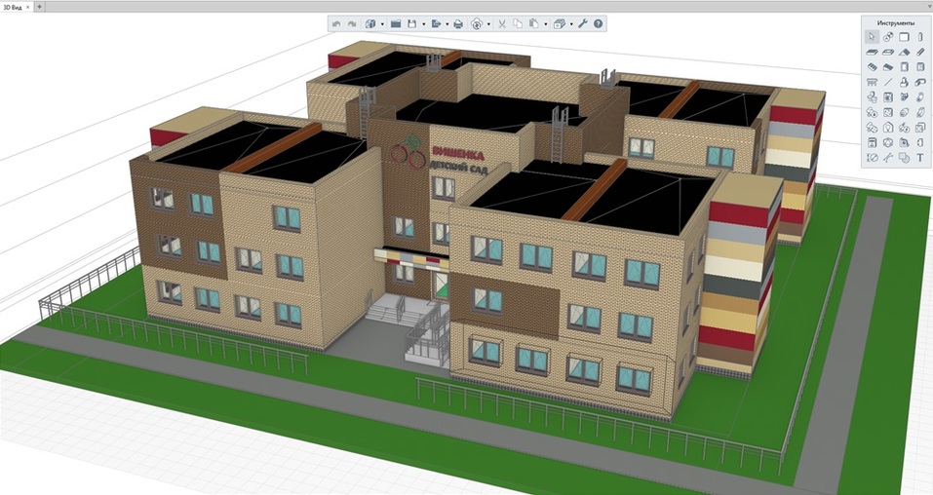Screen dimensions: 933x495
Task: Save the project with the floppy icon
Action: tap(411, 23)
